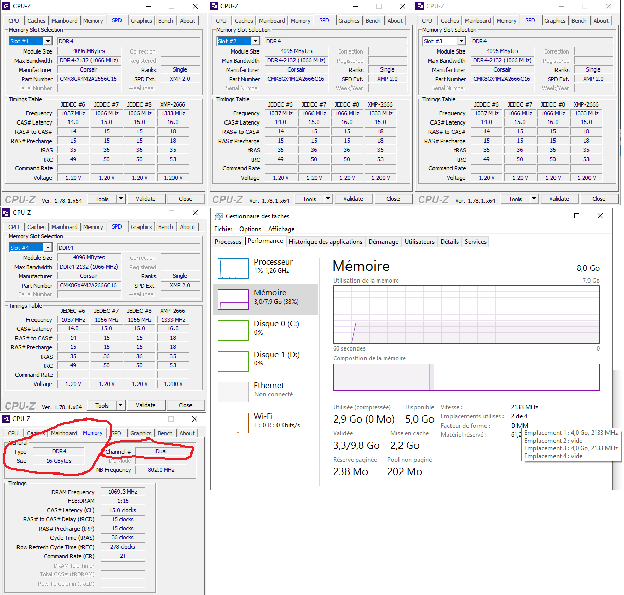
Task: Click Close button in Slot #4 window
Action: point(185,405)
